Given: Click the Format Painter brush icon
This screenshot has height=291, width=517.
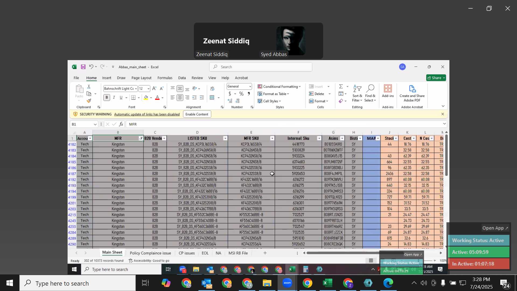Looking at the screenshot, I should tap(89, 101).
